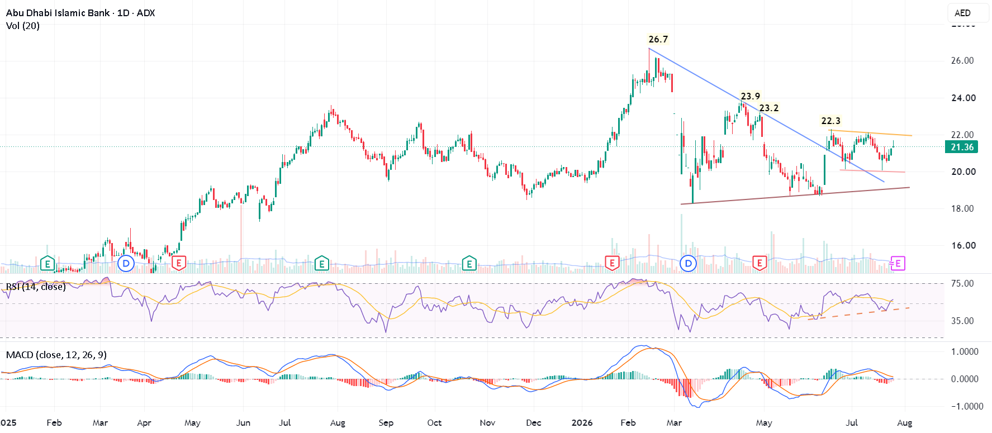992x433 pixels.
Task: Open the green earnings marker in late October 2025
Action: point(469,263)
